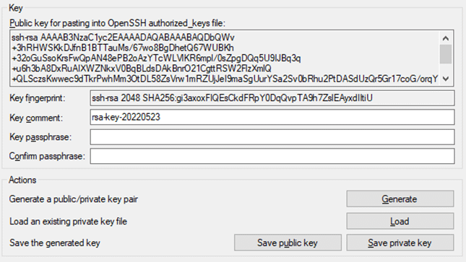Screen dimensions: 466x262
Task: Click the Generate button
Action: [400, 198]
